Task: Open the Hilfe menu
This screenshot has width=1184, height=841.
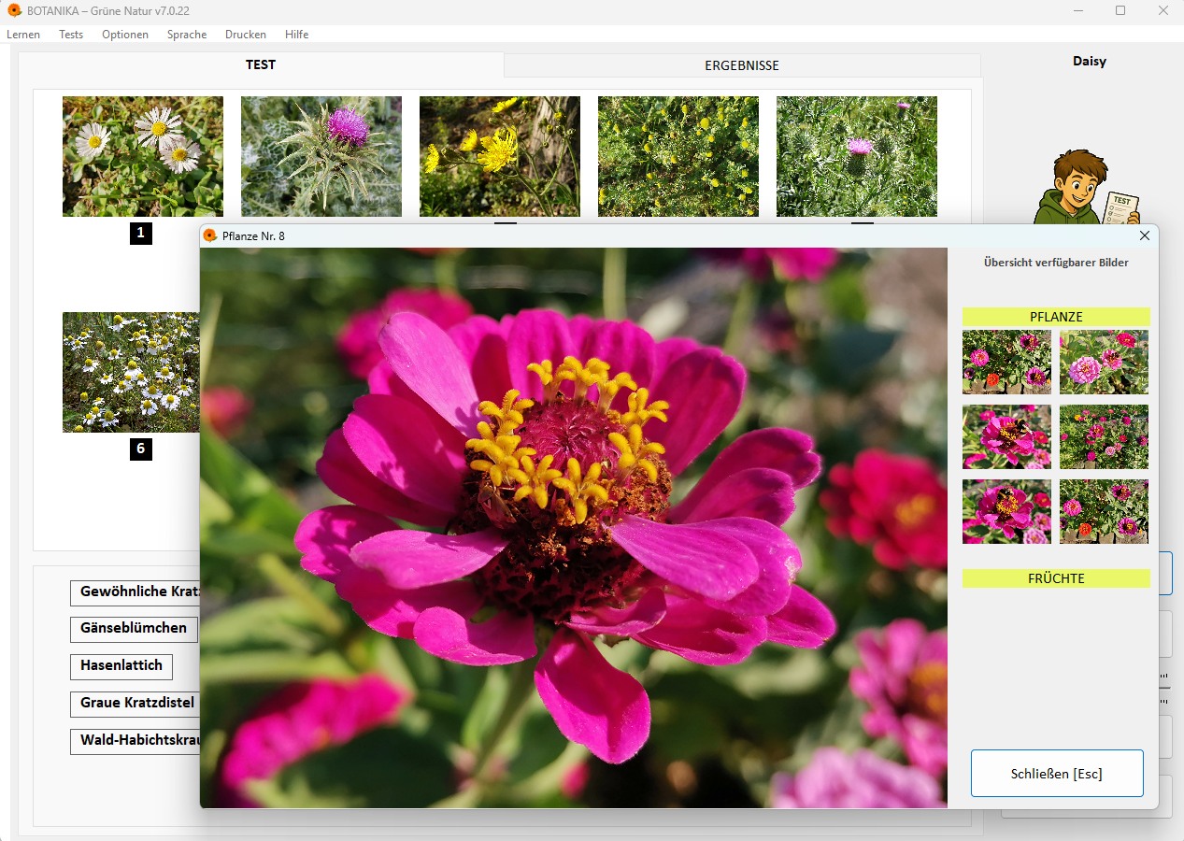Action: [297, 35]
